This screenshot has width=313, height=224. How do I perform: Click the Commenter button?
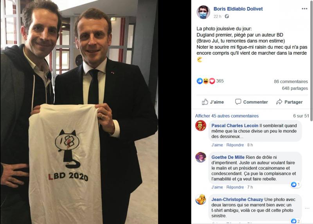[252, 102]
